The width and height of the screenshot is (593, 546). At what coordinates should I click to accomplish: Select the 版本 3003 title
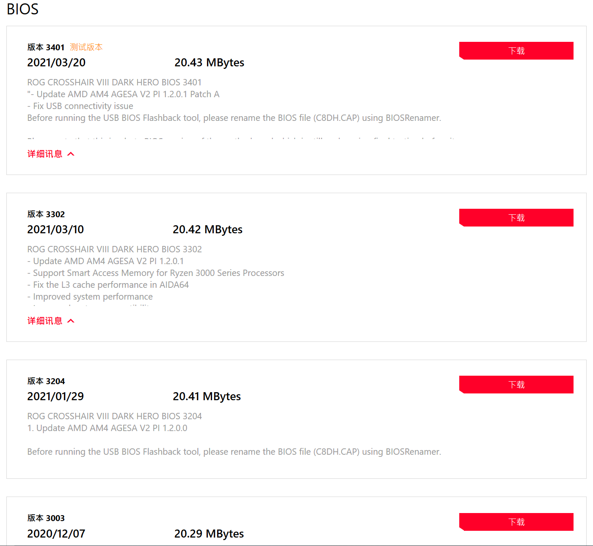46,518
